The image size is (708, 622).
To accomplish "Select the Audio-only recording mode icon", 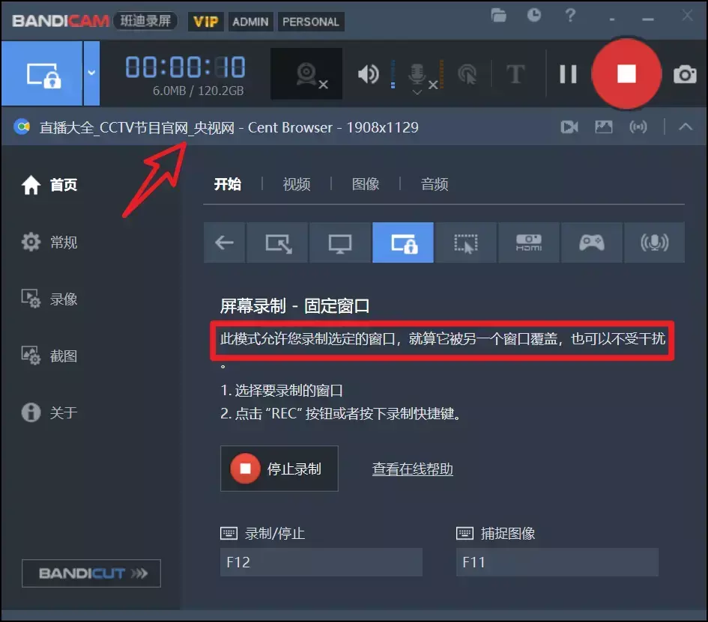I will coord(654,243).
